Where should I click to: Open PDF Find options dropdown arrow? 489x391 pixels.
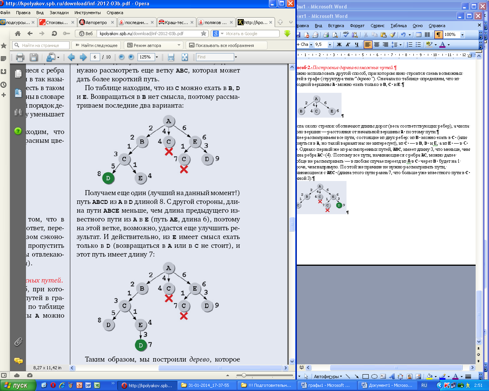coord(236,57)
